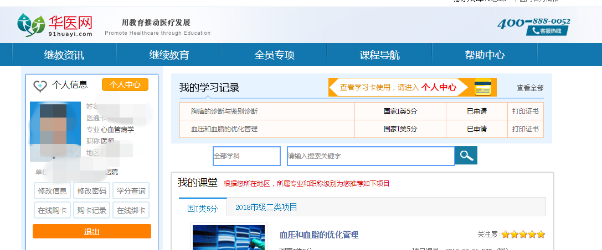
Task: Select the 国I类5分 tab
Action: tap(202, 208)
